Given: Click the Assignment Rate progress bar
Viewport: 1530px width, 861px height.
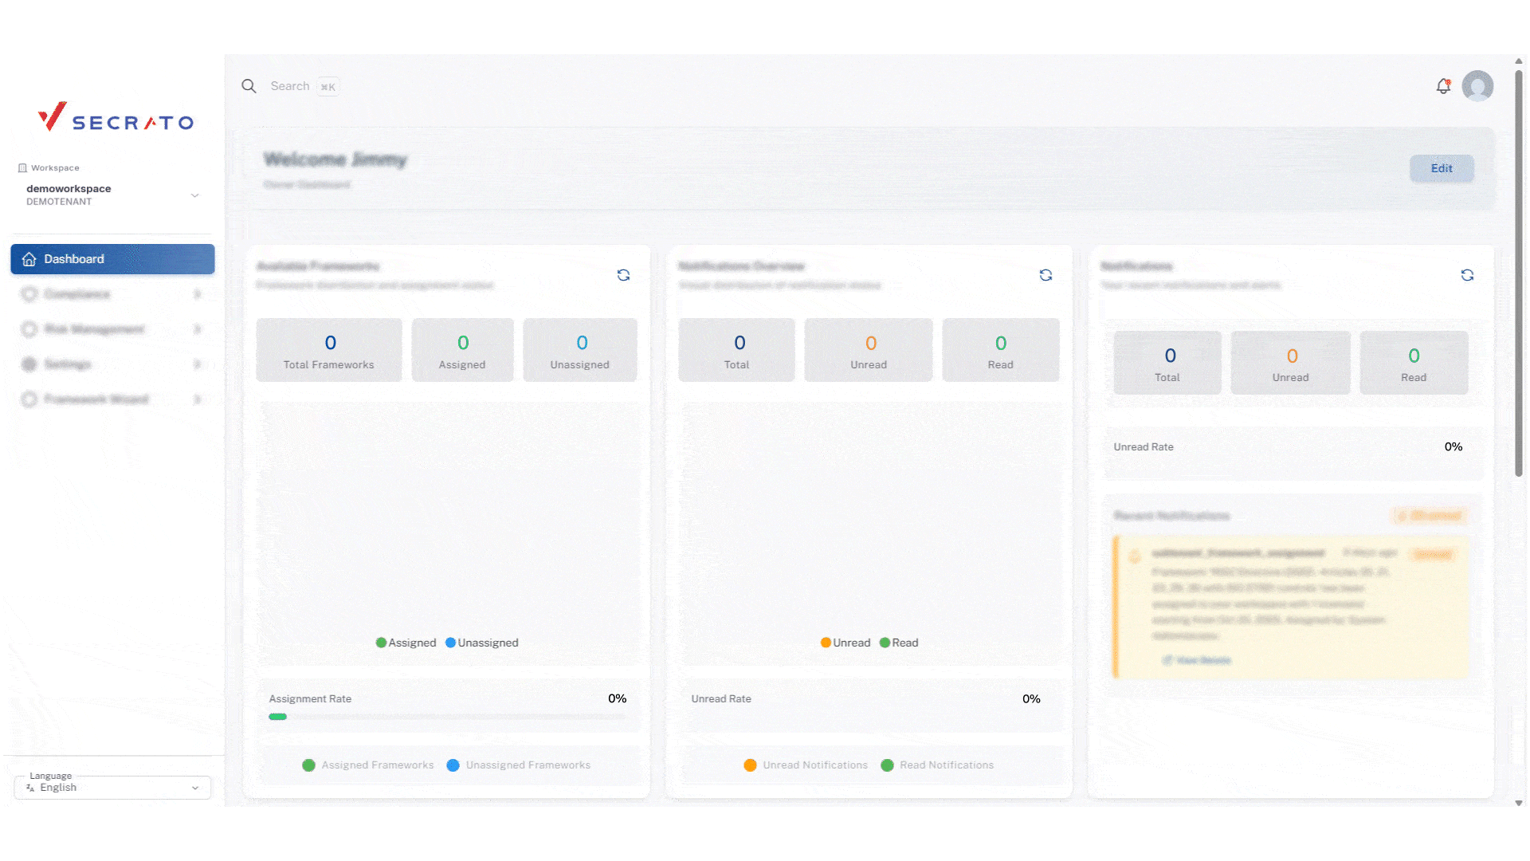Looking at the screenshot, I should coord(446,717).
